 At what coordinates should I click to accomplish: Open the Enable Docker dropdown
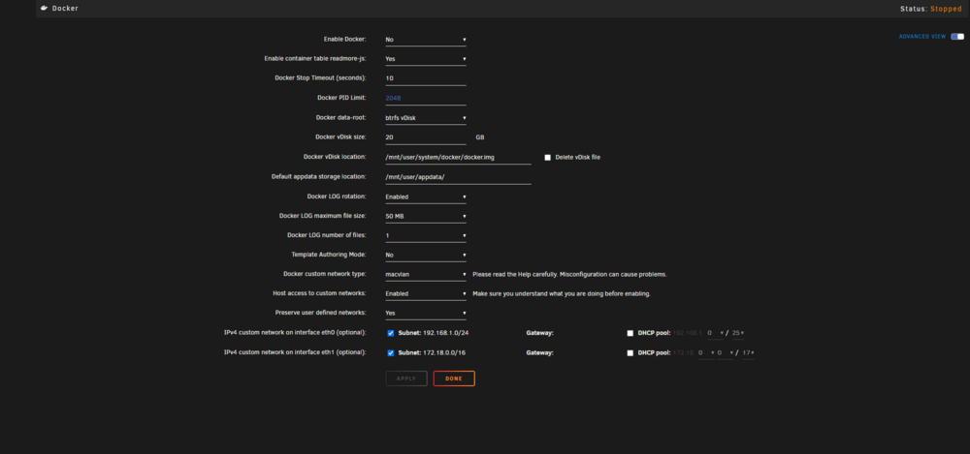pyautogui.click(x=426, y=40)
